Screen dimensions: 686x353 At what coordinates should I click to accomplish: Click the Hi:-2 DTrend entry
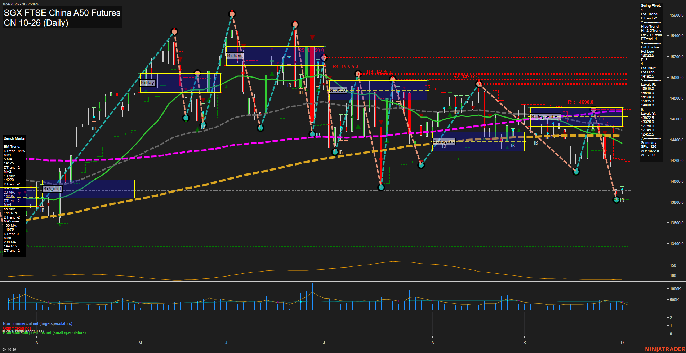651,31
